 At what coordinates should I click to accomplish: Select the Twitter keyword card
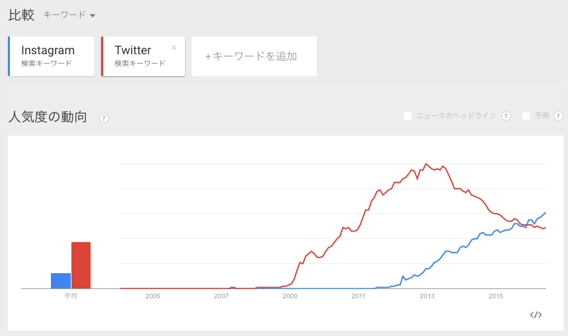click(x=143, y=56)
